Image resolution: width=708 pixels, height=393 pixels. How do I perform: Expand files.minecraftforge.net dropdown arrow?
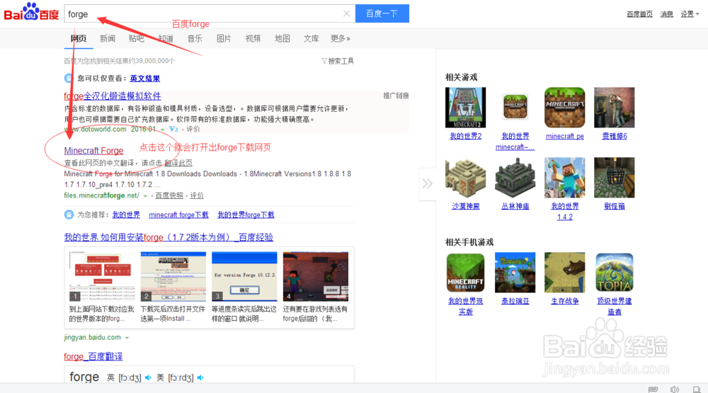click(145, 196)
